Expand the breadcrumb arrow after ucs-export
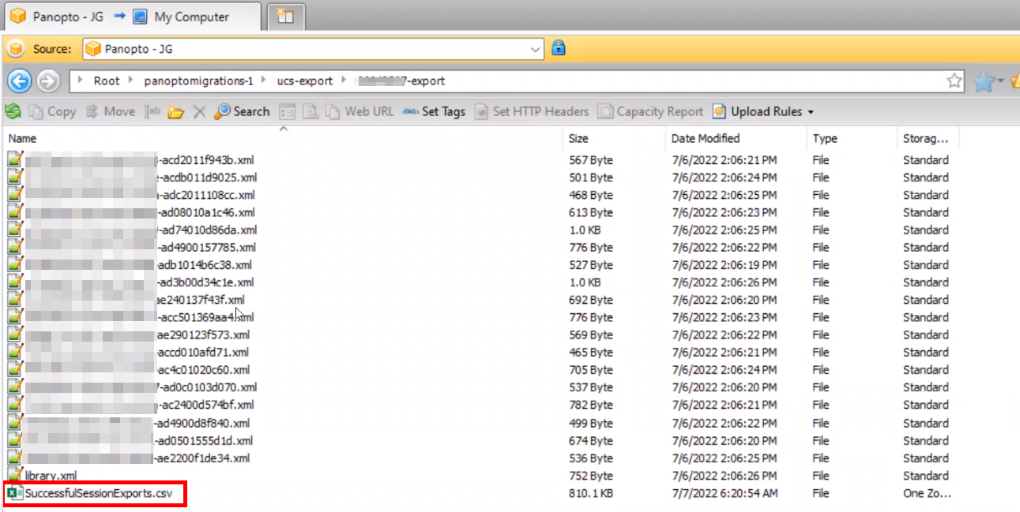Screen dimensions: 1020x512 tap(344, 80)
